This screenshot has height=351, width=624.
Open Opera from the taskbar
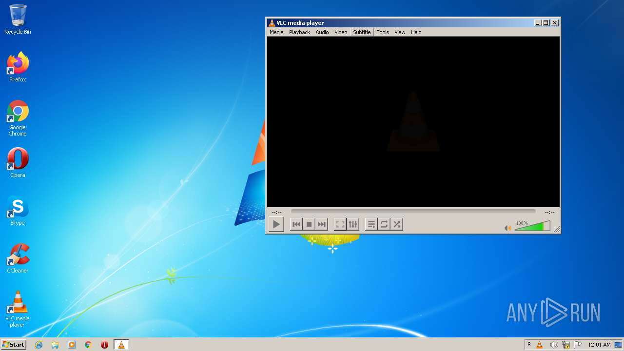tap(104, 345)
